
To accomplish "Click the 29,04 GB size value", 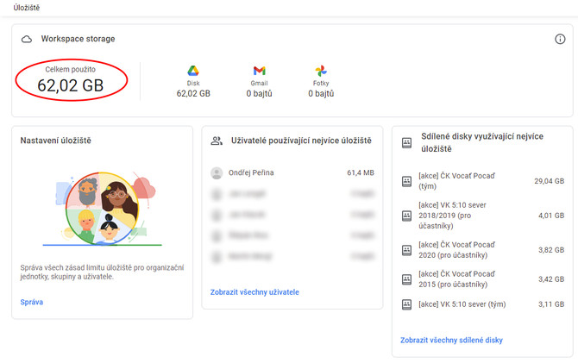I will point(550,181).
